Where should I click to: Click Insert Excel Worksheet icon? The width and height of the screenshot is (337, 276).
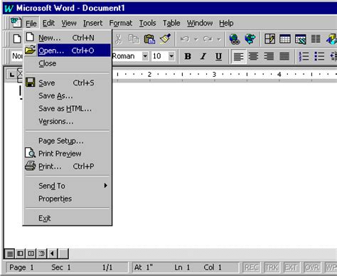300,39
